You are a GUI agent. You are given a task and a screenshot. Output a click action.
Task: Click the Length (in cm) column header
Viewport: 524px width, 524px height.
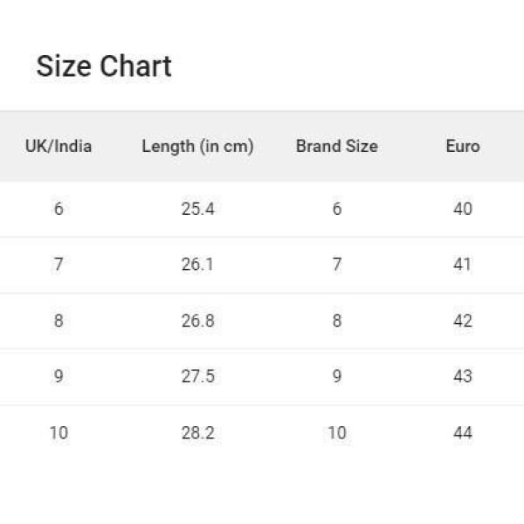(197, 146)
